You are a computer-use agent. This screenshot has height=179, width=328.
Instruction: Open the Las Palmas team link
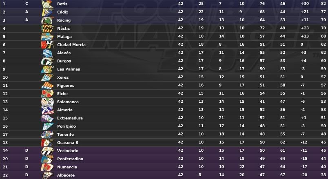click(69, 69)
